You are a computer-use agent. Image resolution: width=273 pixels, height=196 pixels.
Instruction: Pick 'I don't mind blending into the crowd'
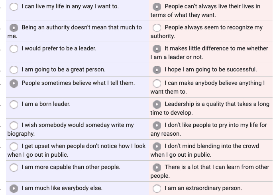(x=157, y=146)
